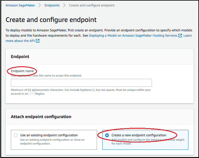The width and height of the screenshot is (199, 158).
Task: Click external-link icon after "more about the API"
Action: point(38,41)
